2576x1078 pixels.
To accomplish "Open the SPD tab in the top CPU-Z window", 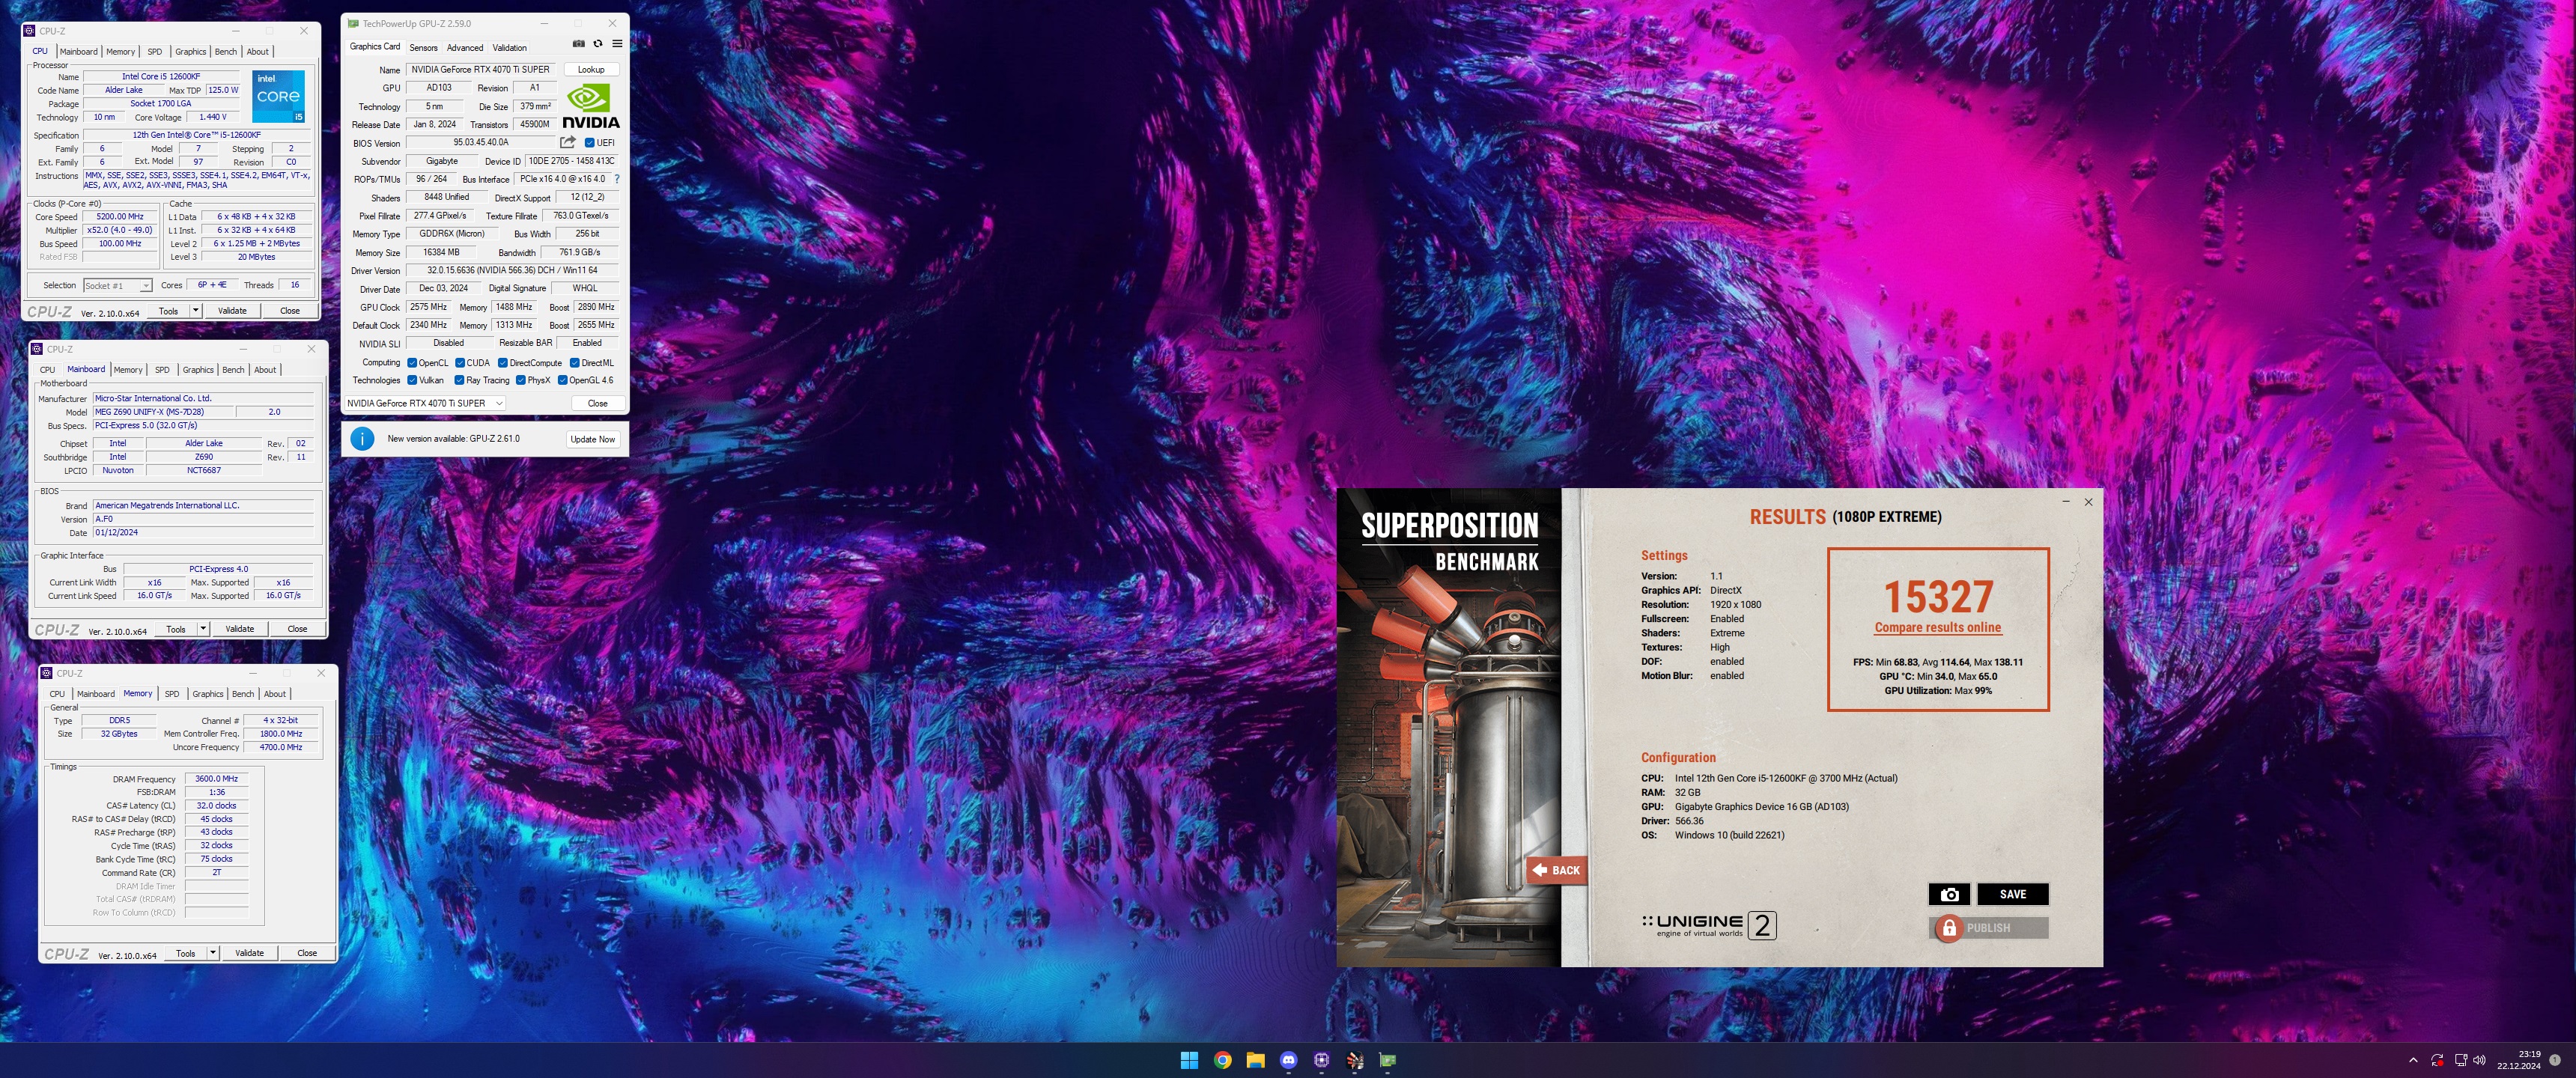I will (155, 52).
